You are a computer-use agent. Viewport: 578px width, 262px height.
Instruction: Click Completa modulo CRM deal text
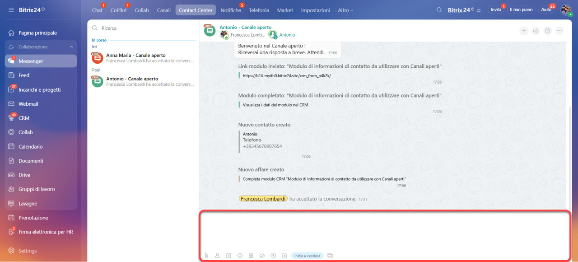(x=324, y=179)
